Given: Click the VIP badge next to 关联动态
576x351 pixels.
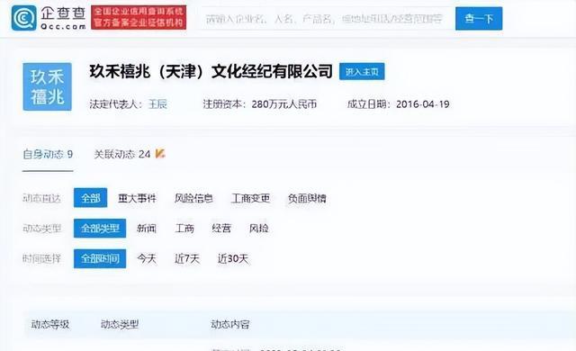Looking at the screenshot, I should [160, 154].
